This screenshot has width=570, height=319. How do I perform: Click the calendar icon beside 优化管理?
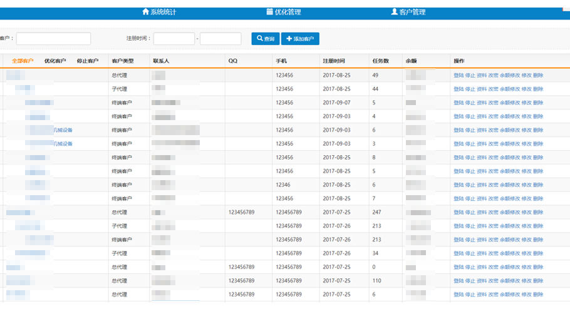click(x=269, y=12)
